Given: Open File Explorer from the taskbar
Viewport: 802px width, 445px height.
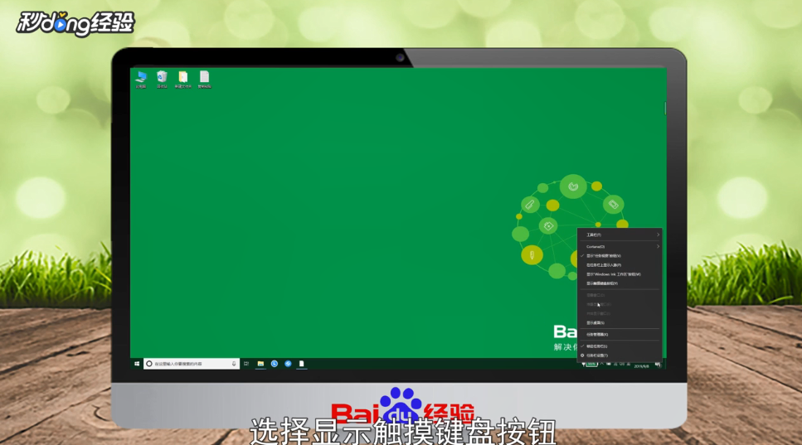Looking at the screenshot, I should pyautogui.click(x=260, y=364).
